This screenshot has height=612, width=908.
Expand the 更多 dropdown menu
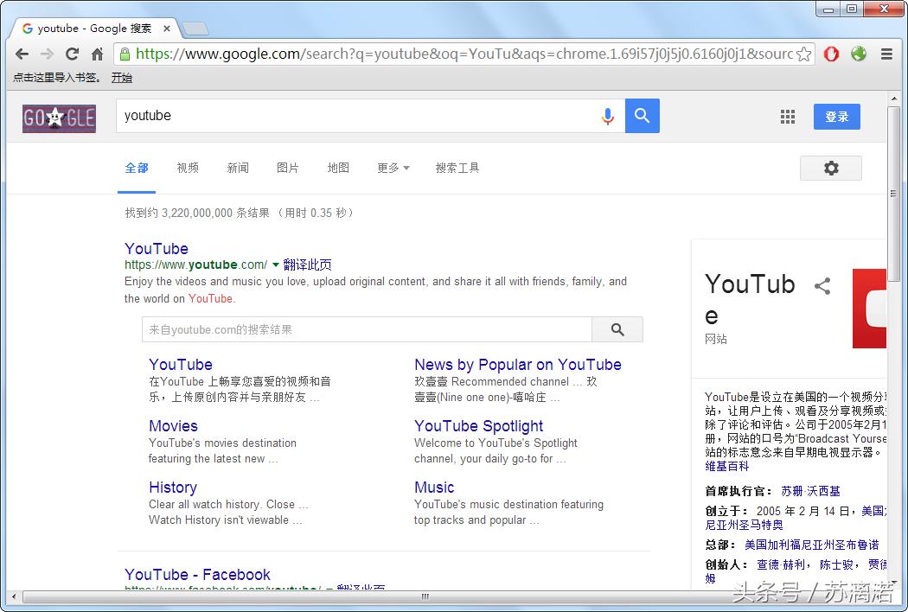click(393, 168)
